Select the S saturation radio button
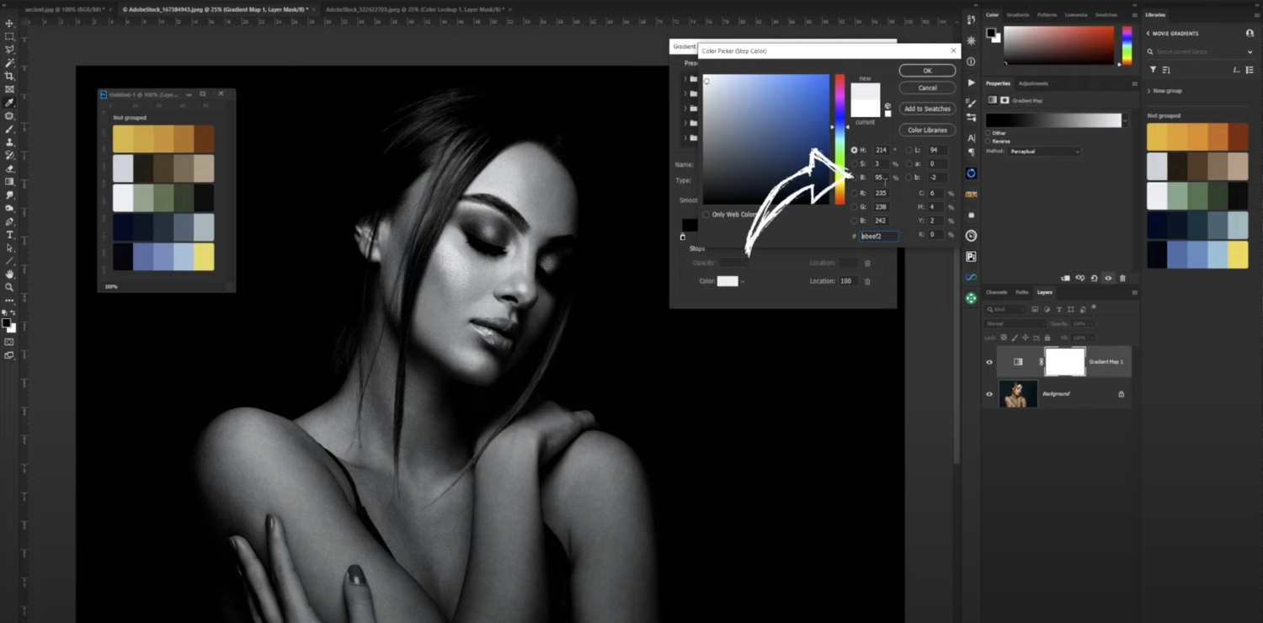The width and height of the screenshot is (1263, 623). [x=854, y=164]
